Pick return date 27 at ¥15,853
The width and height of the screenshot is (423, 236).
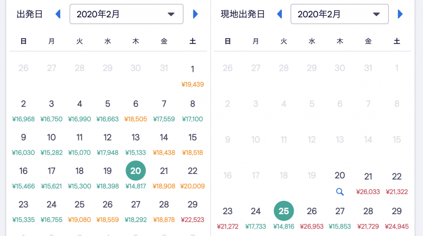(340, 218)
